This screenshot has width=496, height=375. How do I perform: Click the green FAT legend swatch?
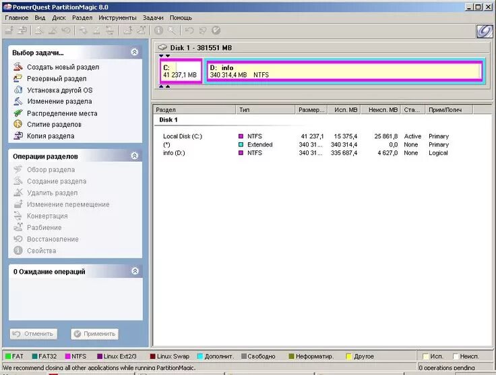point(8,356)
